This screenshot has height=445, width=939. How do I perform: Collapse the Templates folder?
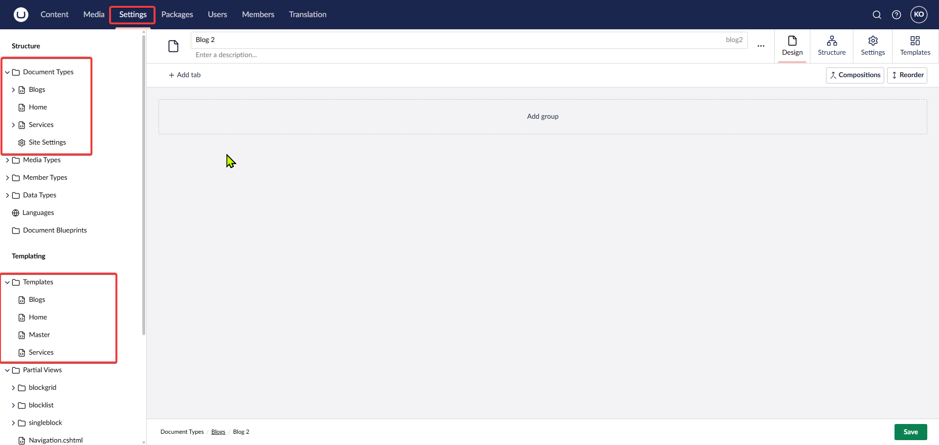7,282
